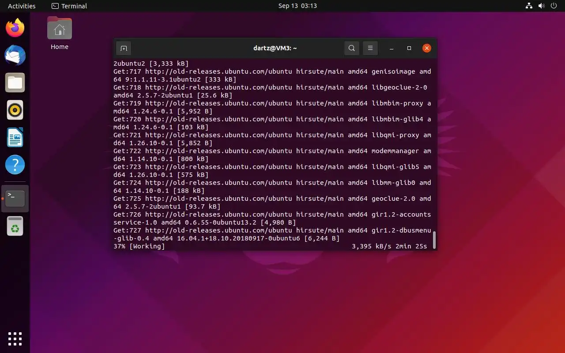
Task: Click the network status icon
Action: 529,6
